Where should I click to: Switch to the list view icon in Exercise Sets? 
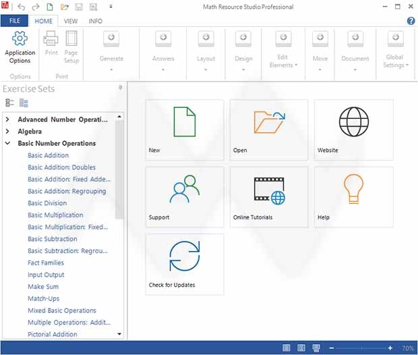10,103
